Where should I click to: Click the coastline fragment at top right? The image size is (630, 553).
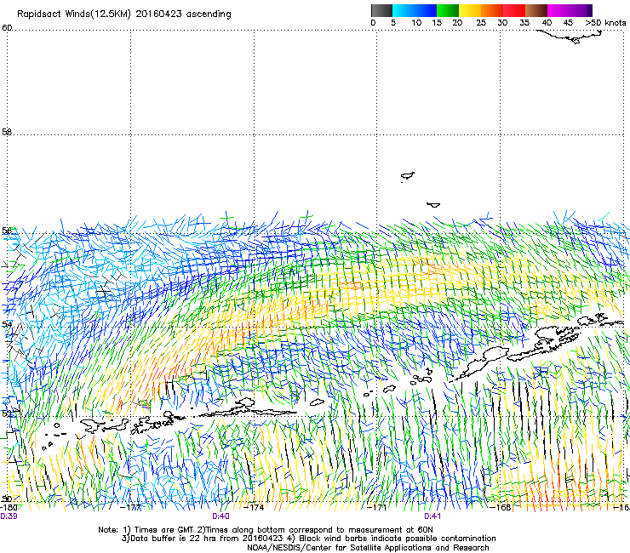click(570, 37)
